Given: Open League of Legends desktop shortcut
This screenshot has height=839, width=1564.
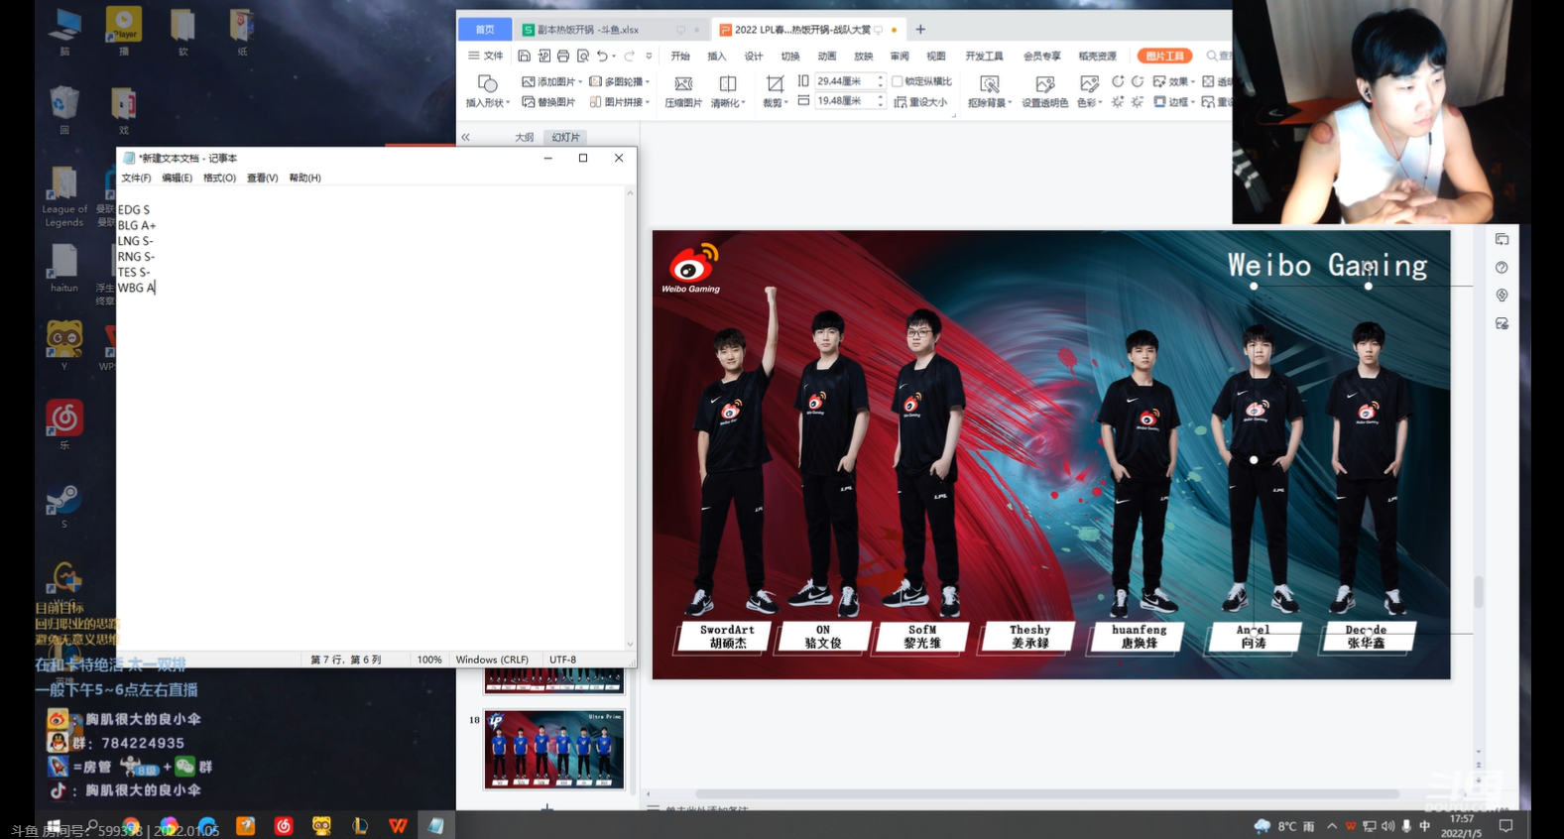Looking at the screenshot, I should [x=63, y=195].
